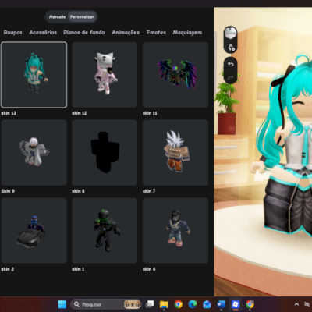Switch to the Personalizar toggle option
Screen dimensions: 312x312
[x=82, y=17]
